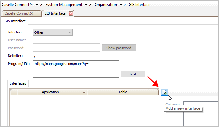Click the GIS Interface breadcrumb label
Image resolution: width=219 pixels, height=127 pixels.
click(x=139, y=5)
